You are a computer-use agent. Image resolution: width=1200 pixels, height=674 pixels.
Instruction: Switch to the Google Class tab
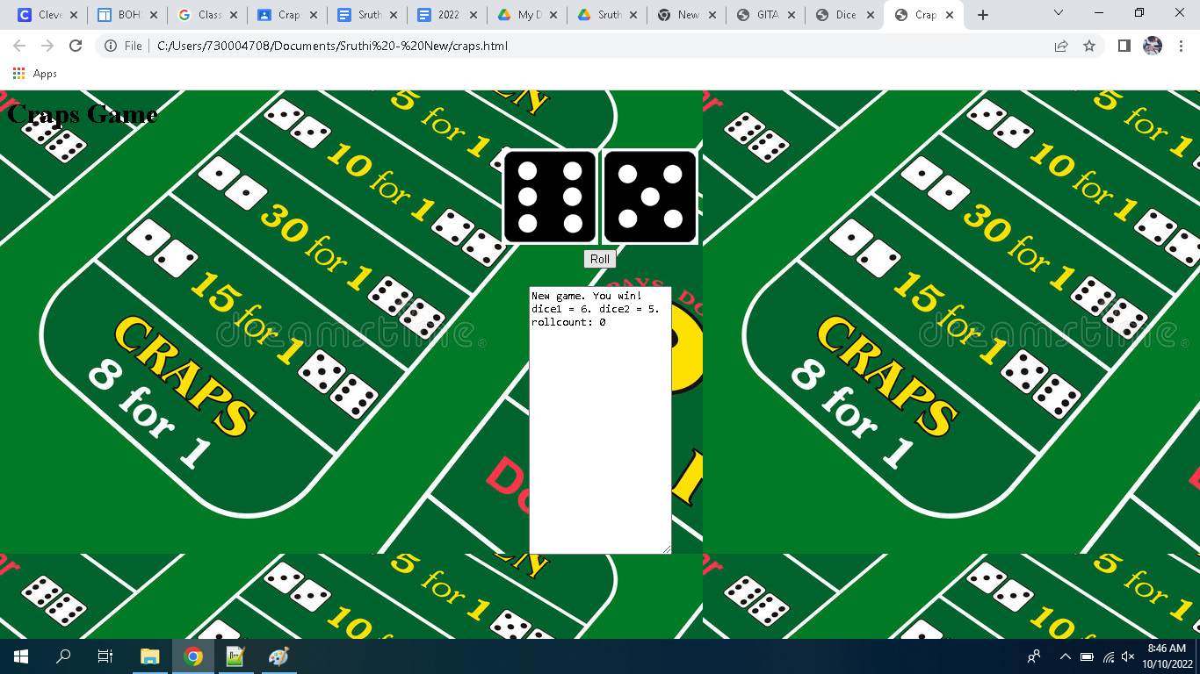click(x=208, y=15)
